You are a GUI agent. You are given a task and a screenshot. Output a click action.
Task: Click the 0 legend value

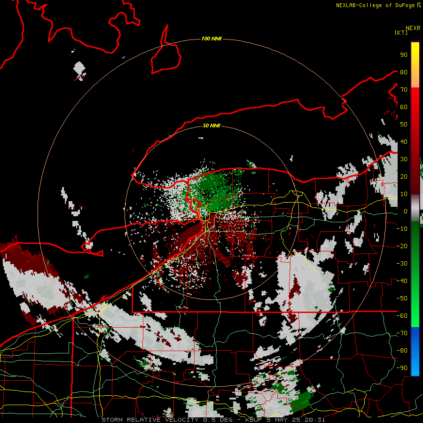406,211
